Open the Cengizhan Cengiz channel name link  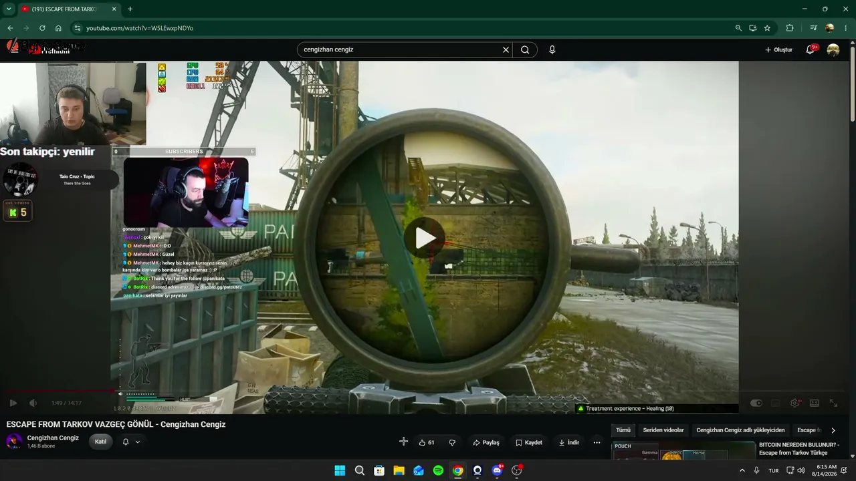tap(53, 438)
